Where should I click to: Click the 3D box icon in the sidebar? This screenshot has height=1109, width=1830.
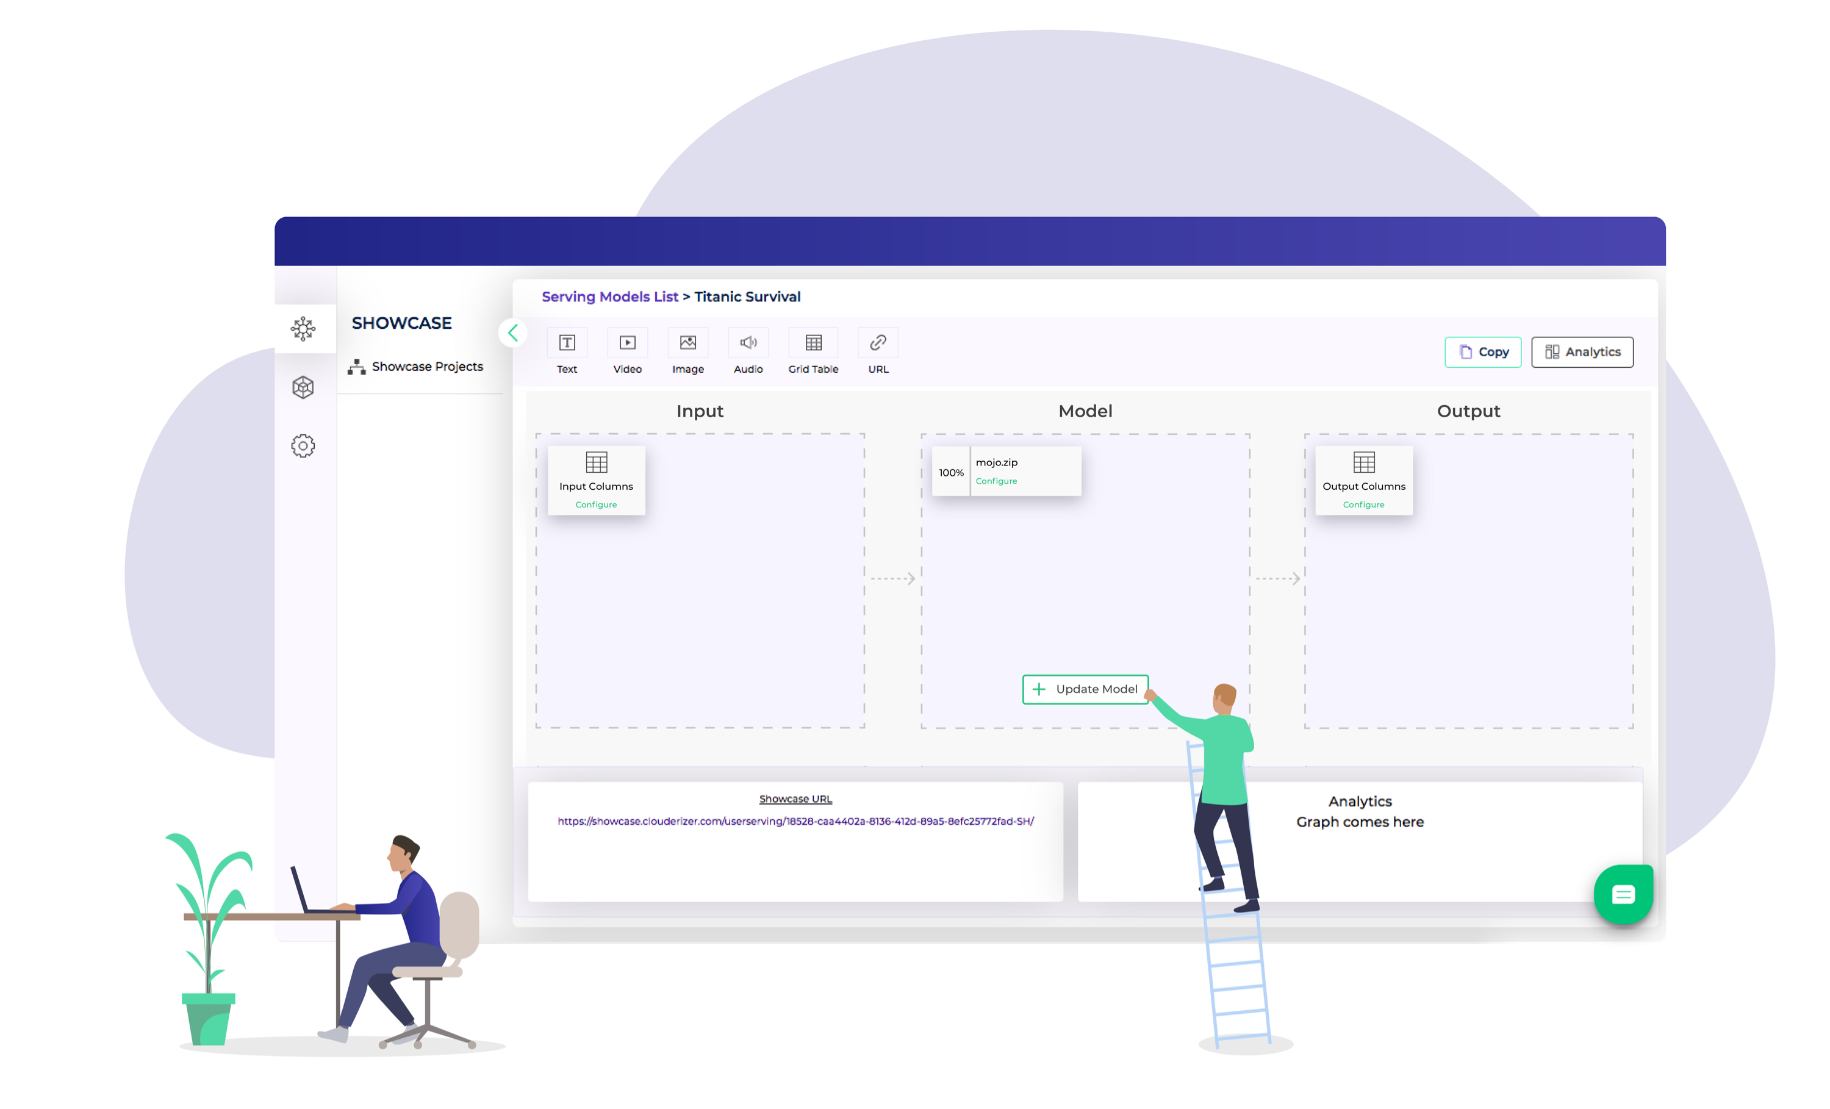[x=304, y=388]
